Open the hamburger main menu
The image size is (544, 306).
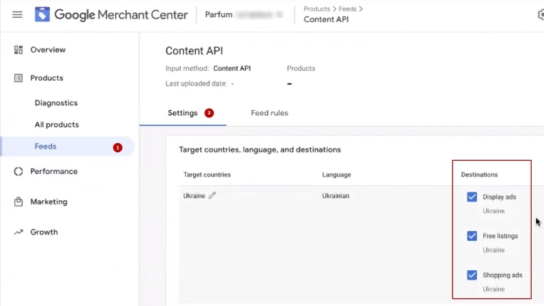tap(17, 15)
